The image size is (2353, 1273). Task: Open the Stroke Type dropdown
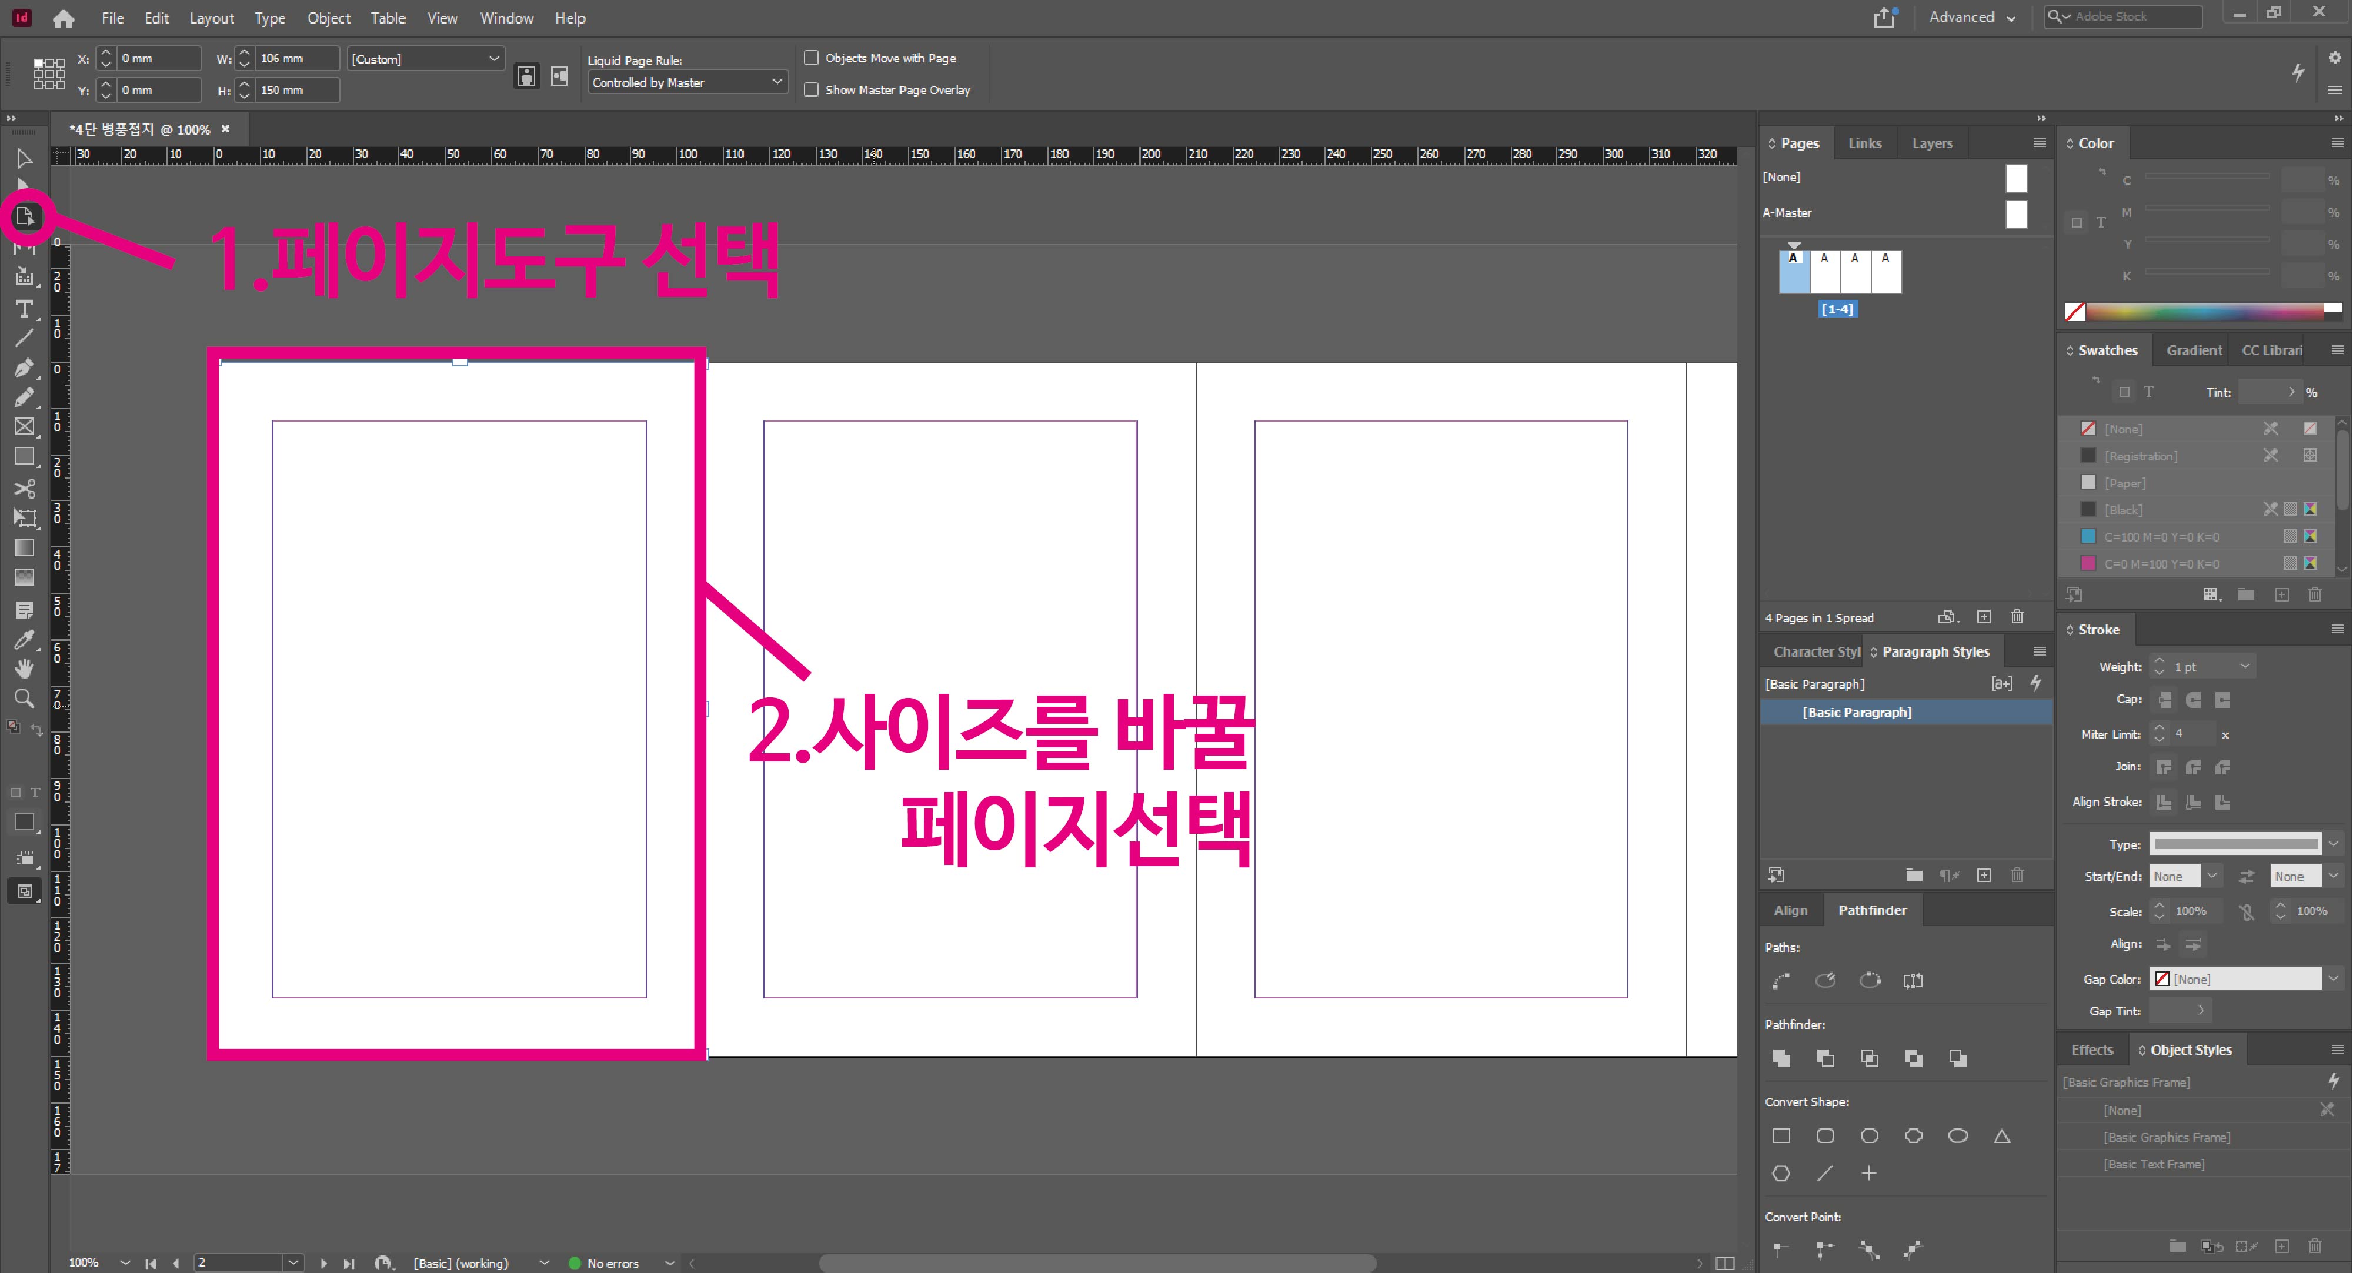click(2333, 844)
